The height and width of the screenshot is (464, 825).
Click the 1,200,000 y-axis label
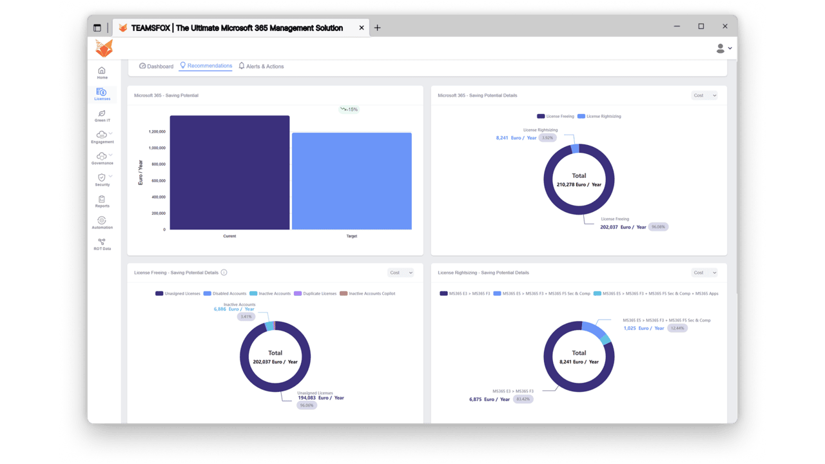click(157, 131)
